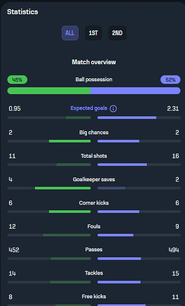
Task: Click the Big chances label
Action: pyautogui.click(x=94, y=132)
